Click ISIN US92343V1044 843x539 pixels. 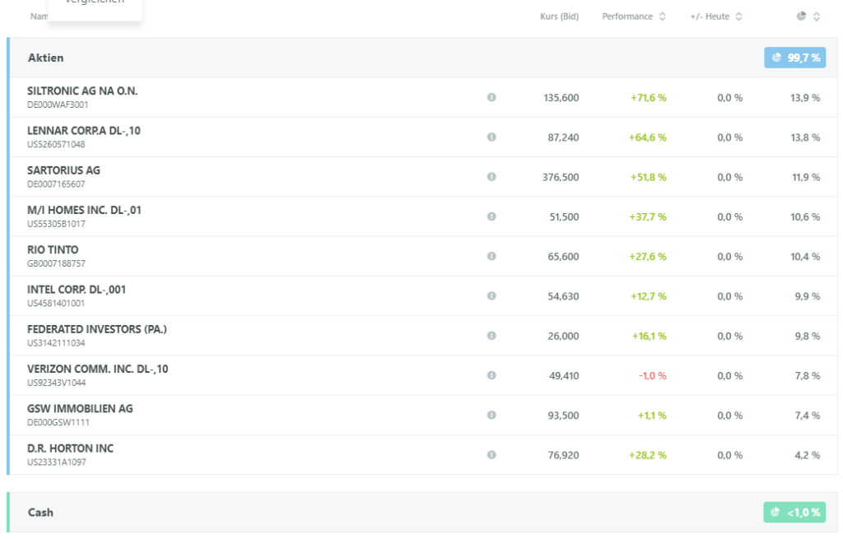pyautogui.click(x=57, y=383)
